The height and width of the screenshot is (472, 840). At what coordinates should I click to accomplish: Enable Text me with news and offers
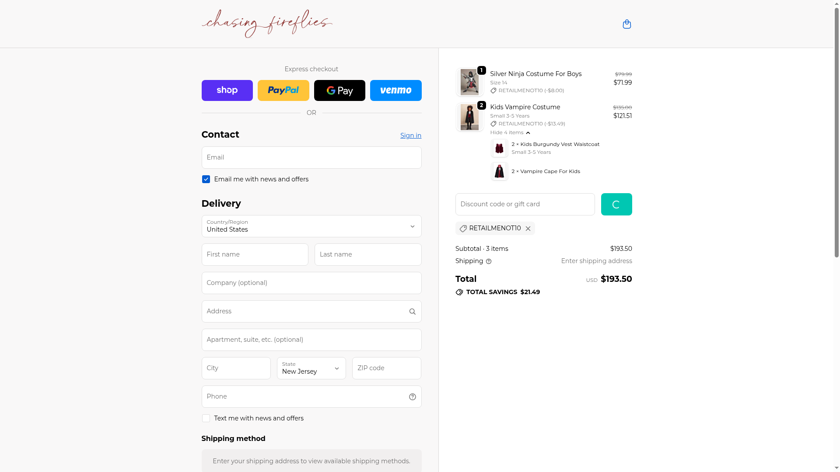point(206,418)
